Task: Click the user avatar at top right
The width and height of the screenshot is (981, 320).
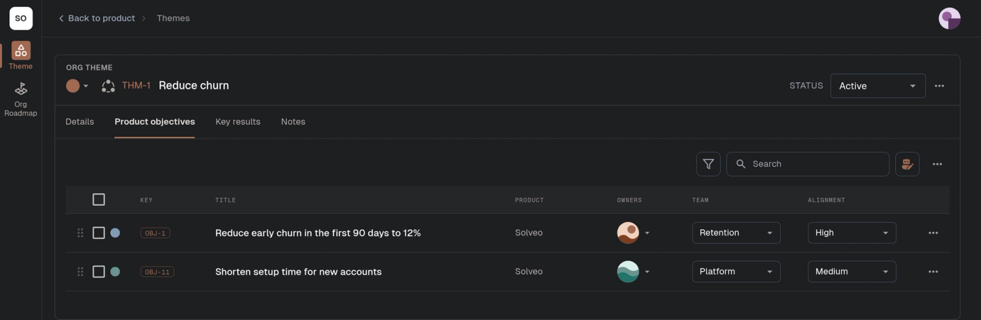Action: coord(949,18)
